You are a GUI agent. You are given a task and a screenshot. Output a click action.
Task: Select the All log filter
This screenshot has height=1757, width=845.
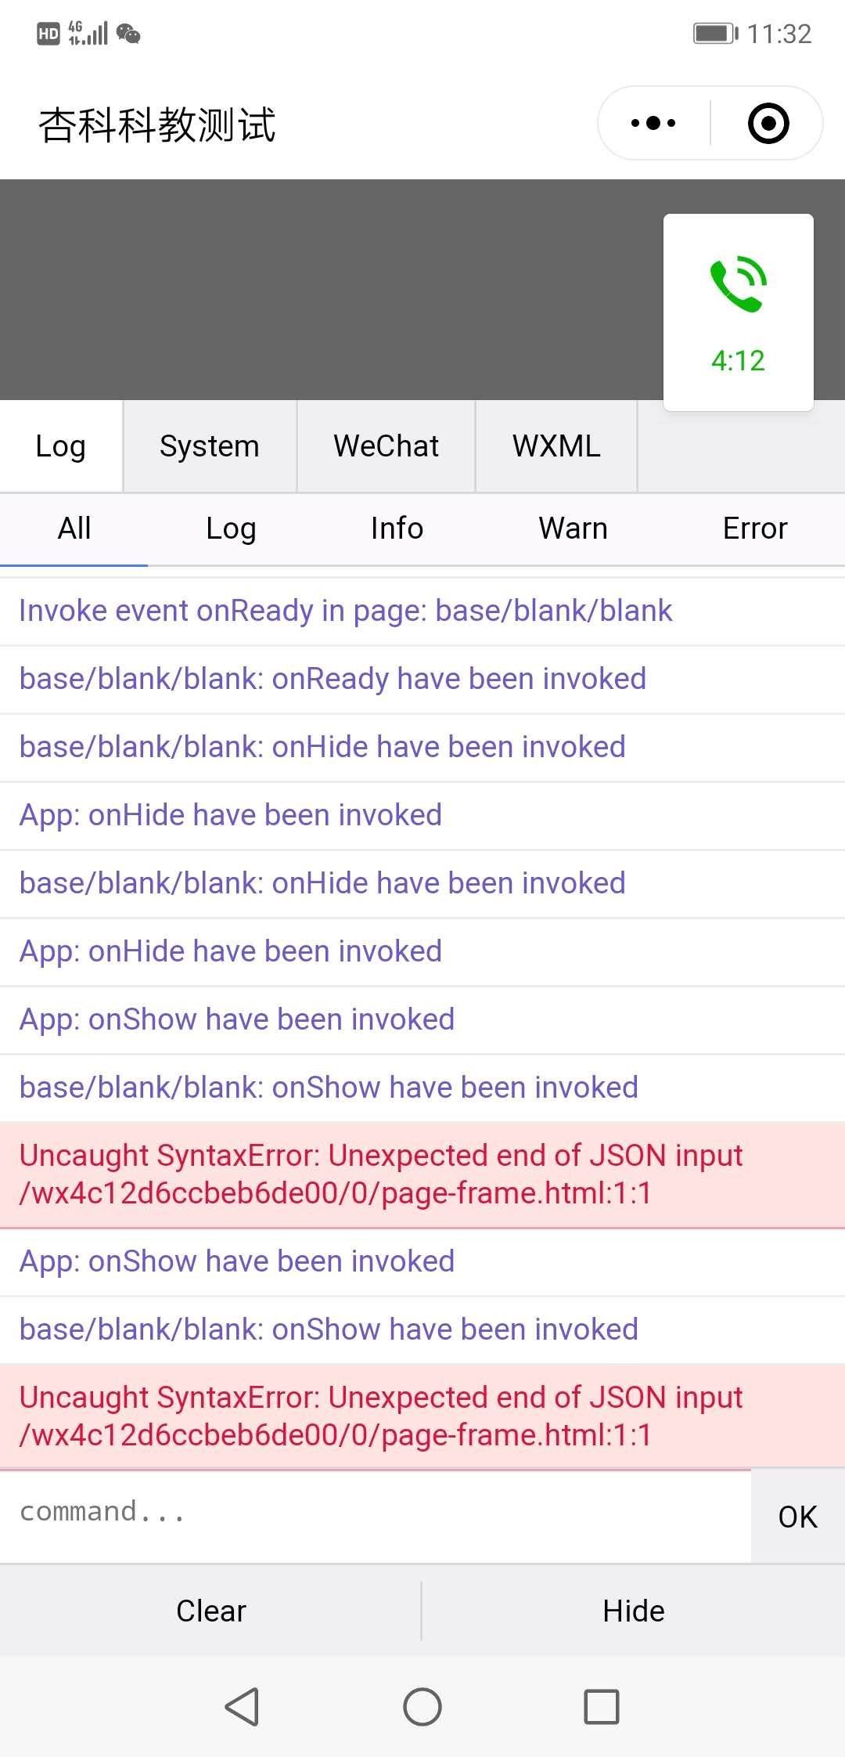74,529
